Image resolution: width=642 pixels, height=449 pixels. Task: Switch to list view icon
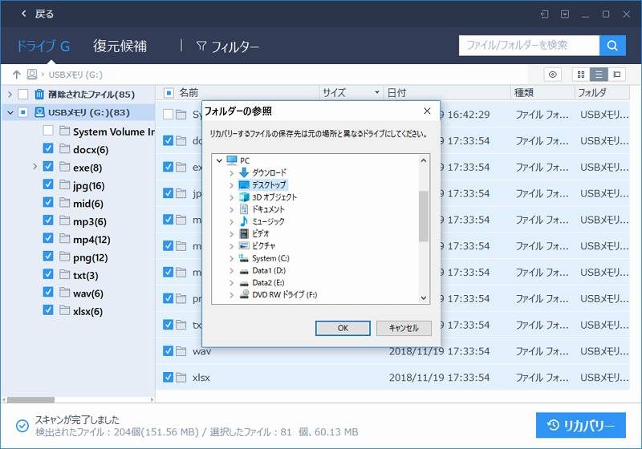coord(598,75)
